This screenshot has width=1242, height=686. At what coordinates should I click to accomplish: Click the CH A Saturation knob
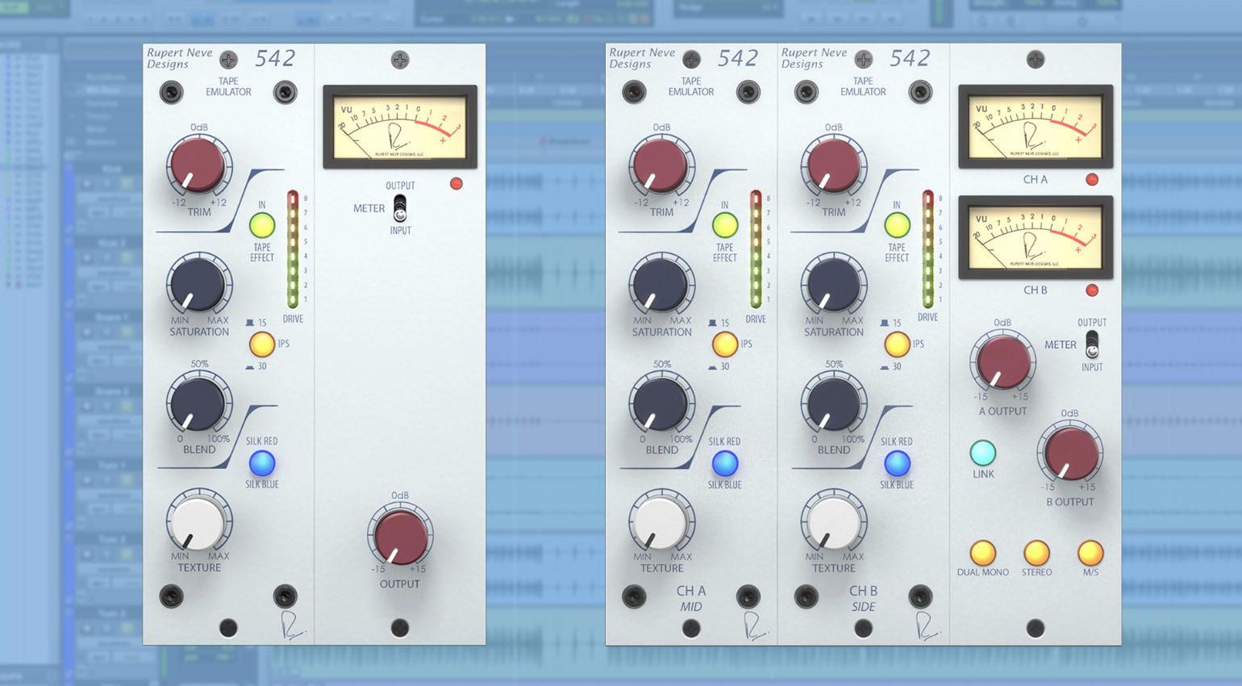(661, 284)
